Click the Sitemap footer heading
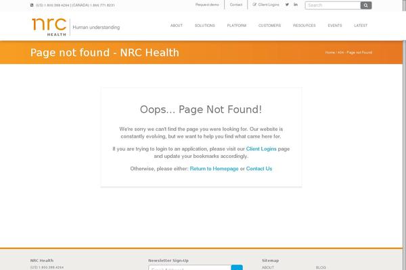Image resolution: width=406 pixels, height=270 pixels. [270, 261]
